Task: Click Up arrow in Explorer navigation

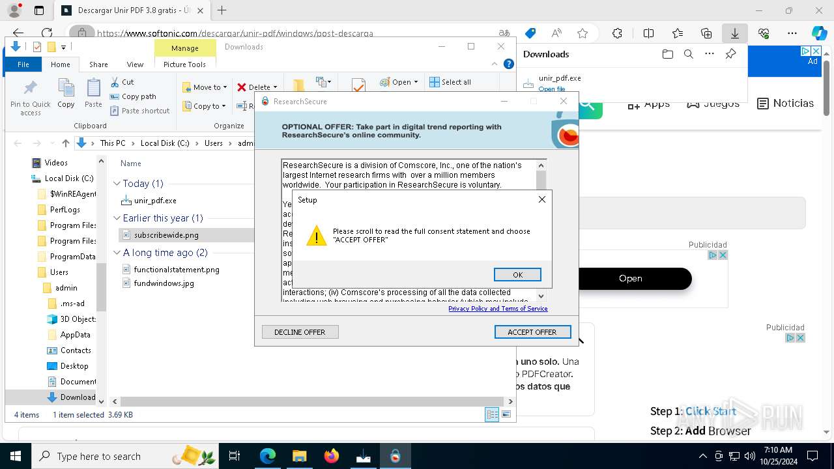Action: pos(65,143)
